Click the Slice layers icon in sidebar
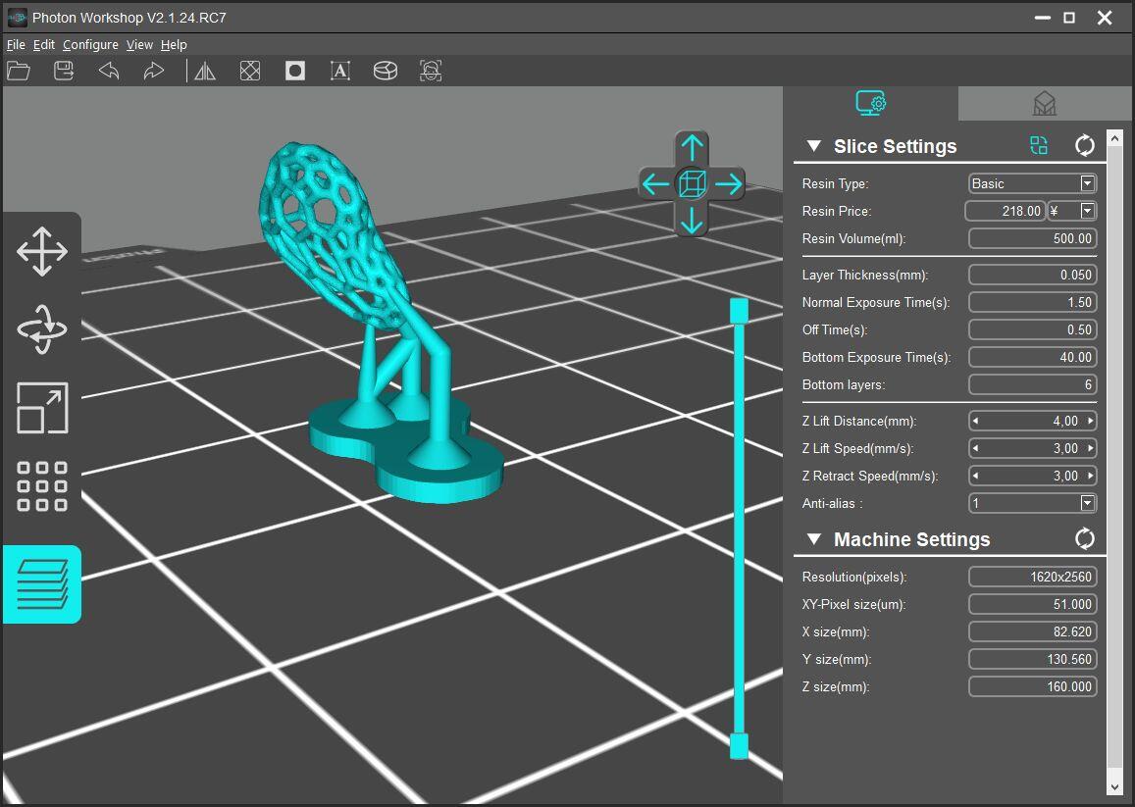The width and height of the screenshot is (1135, 807). [42, 584]
